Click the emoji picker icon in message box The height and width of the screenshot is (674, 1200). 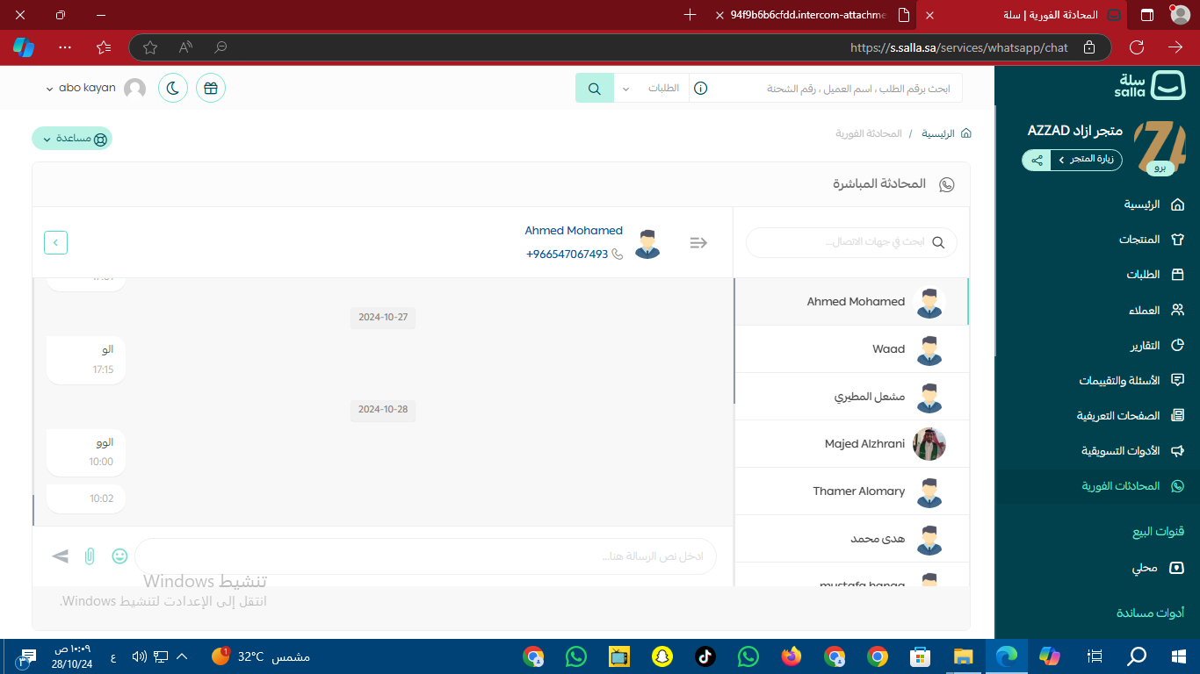point(119,556)
